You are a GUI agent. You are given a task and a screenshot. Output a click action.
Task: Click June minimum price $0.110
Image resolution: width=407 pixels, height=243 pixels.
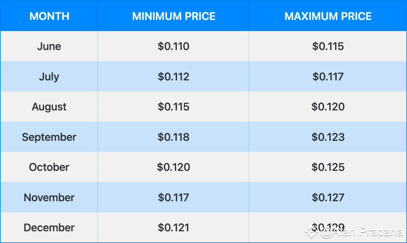pyautogui.click(x=174, y=46)
